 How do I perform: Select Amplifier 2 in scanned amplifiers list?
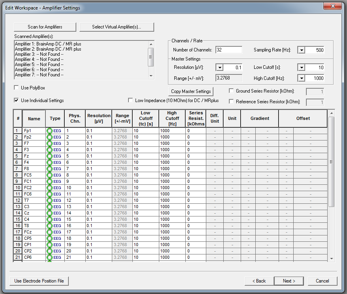tap(48, 49)
